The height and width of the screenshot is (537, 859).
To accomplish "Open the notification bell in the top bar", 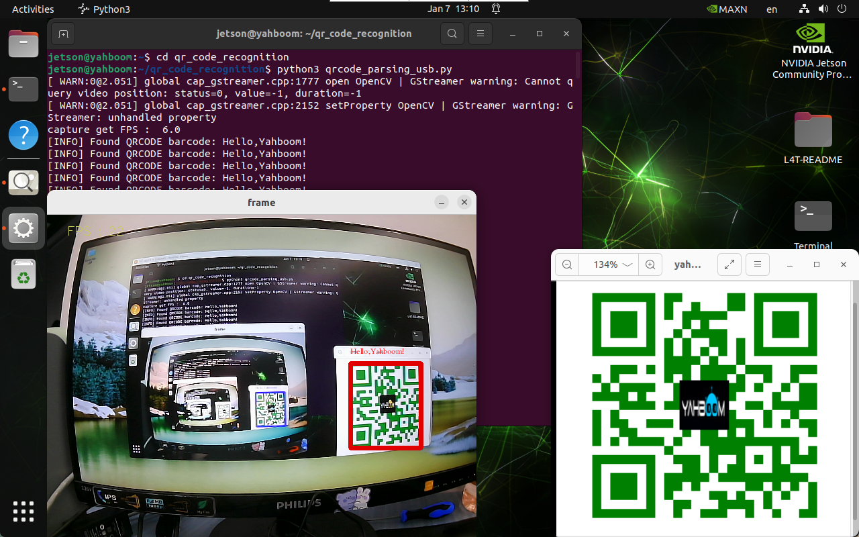I will click(x=496, y=9).
